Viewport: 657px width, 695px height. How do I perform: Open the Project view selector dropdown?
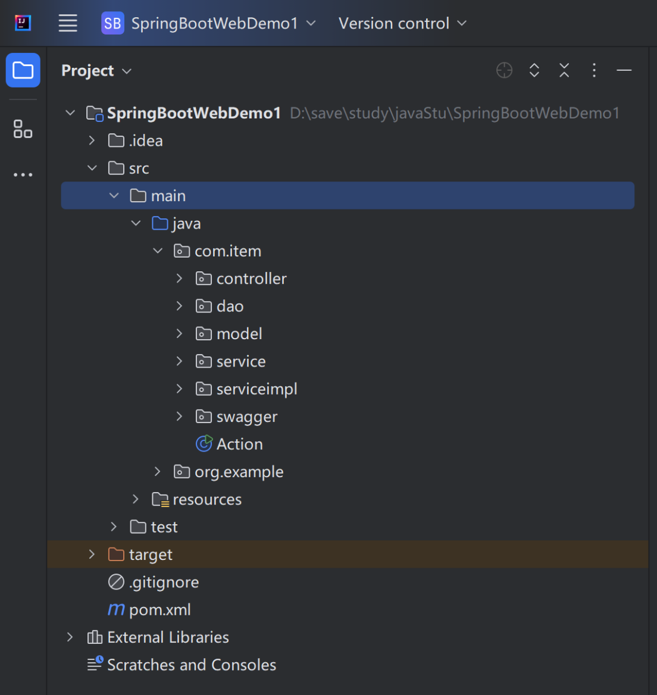(x=96, y=71)
